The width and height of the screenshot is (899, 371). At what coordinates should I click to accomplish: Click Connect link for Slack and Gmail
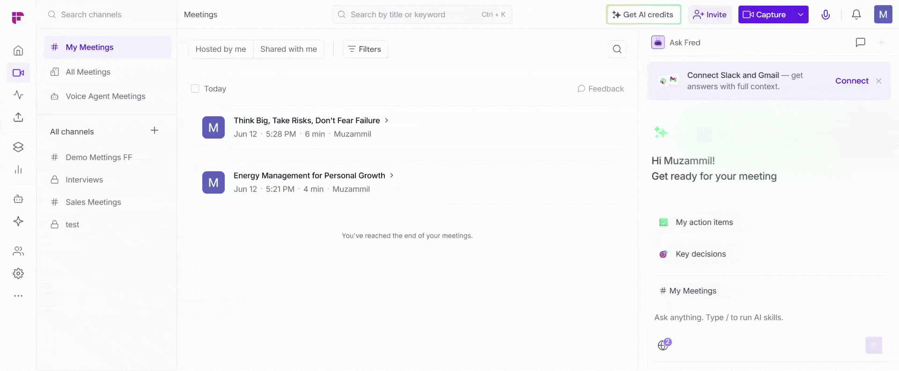pyautogui.click(x=852, y=81)
